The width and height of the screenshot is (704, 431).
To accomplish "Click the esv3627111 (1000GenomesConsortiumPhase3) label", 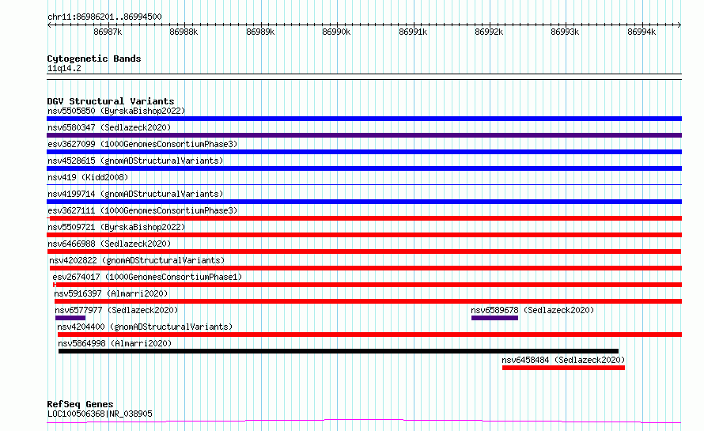I will [142, 210].
